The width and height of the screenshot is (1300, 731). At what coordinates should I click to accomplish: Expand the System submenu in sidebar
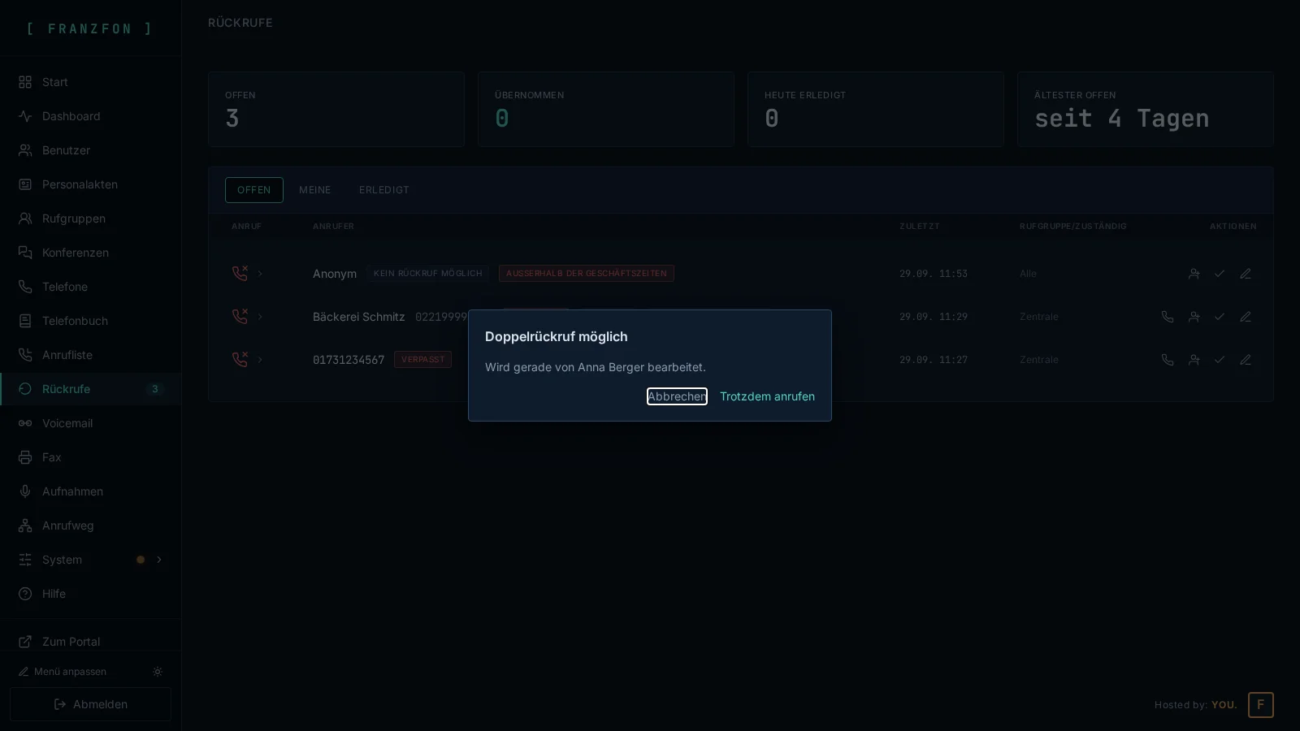pyautogui.click(x=159, y=560)
